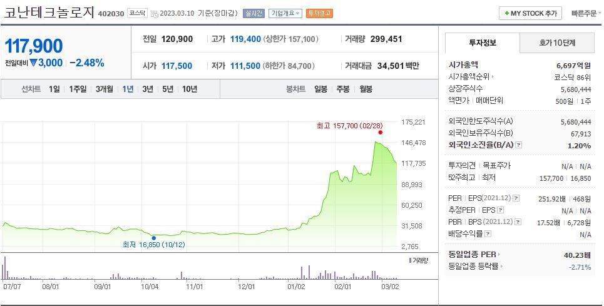Click the 251.92배 PER value
Screen dimensions: 604x306
point(552,199)
